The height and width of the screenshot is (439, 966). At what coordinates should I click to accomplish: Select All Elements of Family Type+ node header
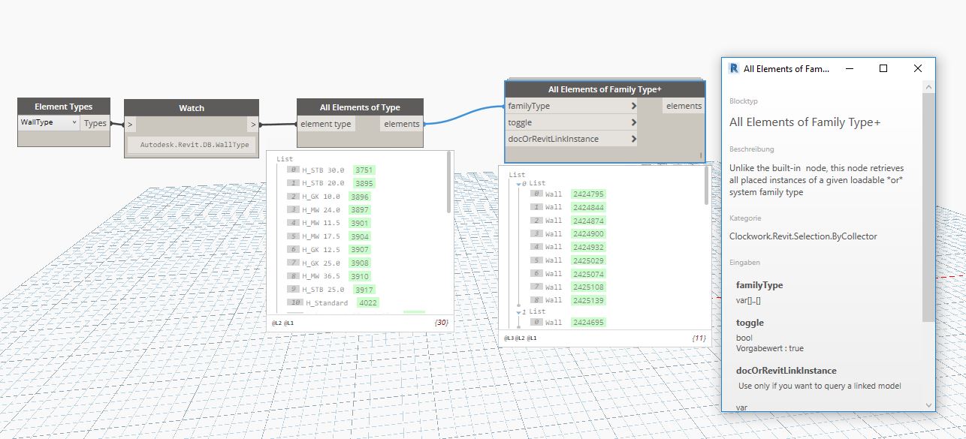coord(605,89)
